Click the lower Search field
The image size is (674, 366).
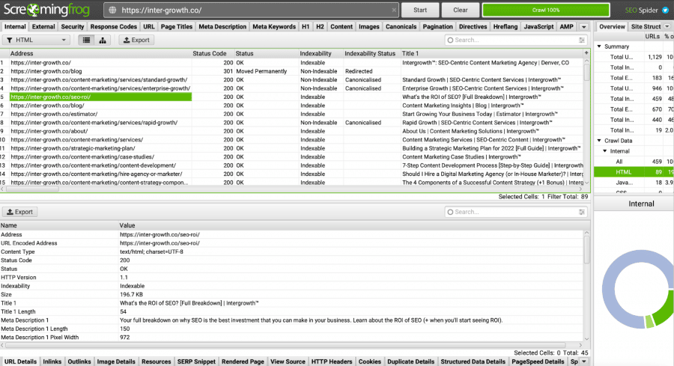click(x=516, y=212)
